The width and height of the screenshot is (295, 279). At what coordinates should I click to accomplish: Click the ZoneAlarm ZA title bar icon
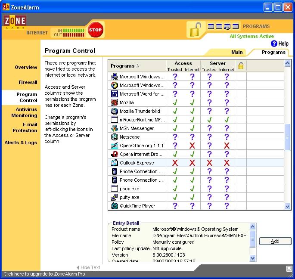tap(6, 7)
